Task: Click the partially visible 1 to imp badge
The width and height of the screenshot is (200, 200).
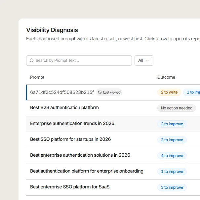Action: coord(192,92)
